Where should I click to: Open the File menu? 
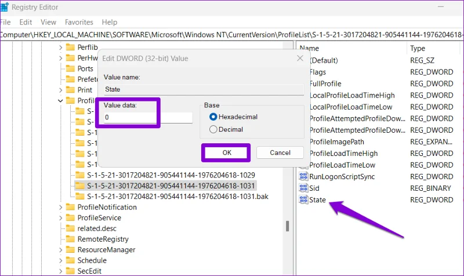(5, 22)
